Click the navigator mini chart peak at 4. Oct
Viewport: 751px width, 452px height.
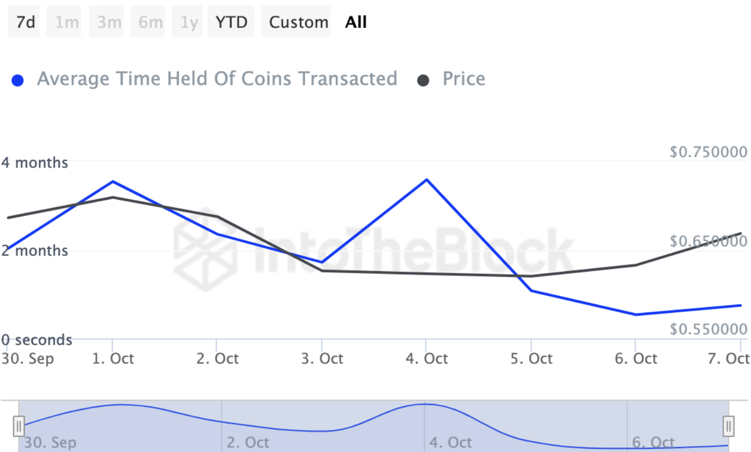point(424,404)
